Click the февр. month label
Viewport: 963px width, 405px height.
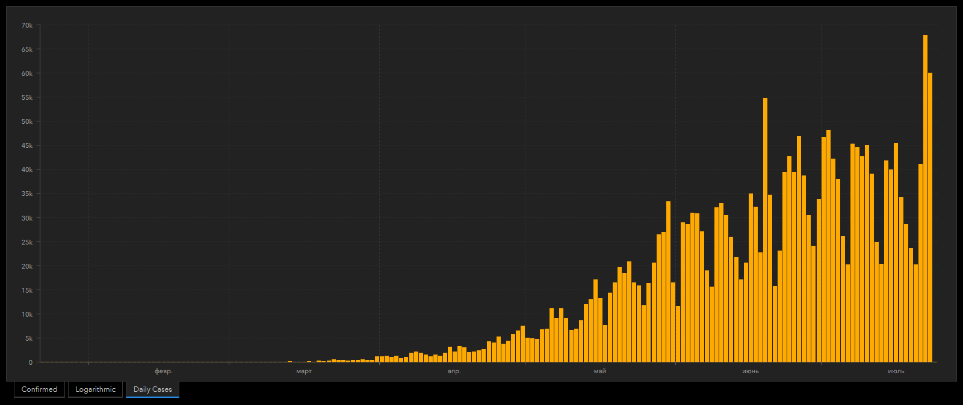tap(164, 371)
